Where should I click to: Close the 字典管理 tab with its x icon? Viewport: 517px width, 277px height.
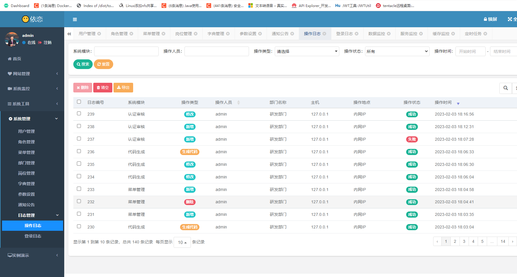tap(228, 34)
